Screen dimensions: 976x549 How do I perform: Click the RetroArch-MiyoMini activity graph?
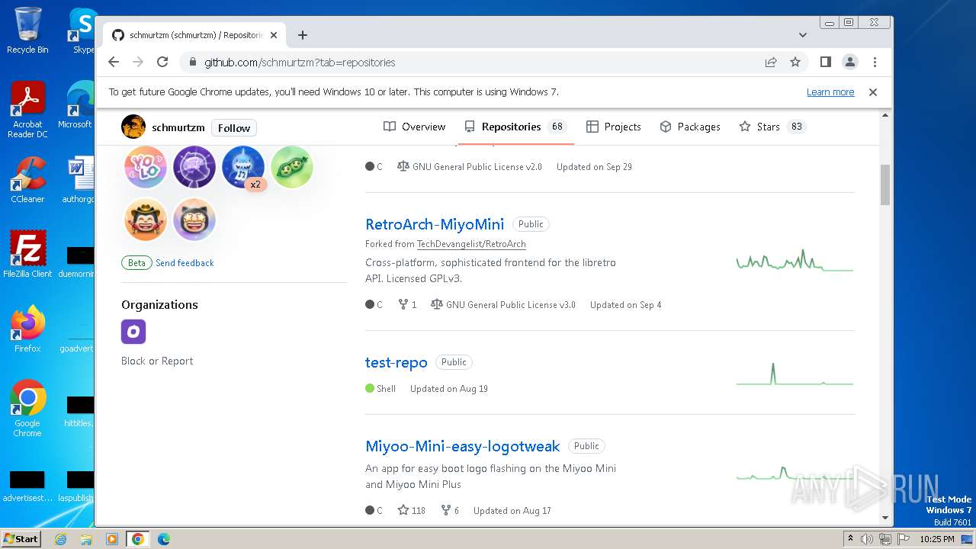click(795, 261)
